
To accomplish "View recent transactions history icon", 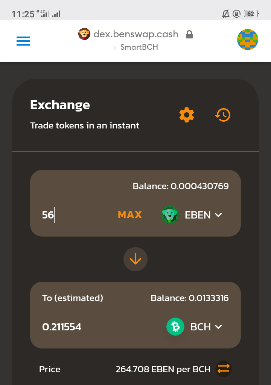I will point(223,115).
